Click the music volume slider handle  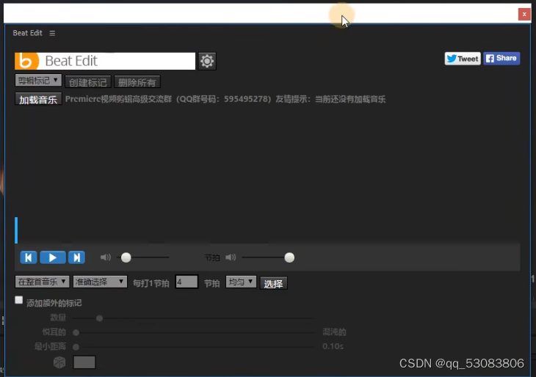pyautogui.click(x=126, y=257)
